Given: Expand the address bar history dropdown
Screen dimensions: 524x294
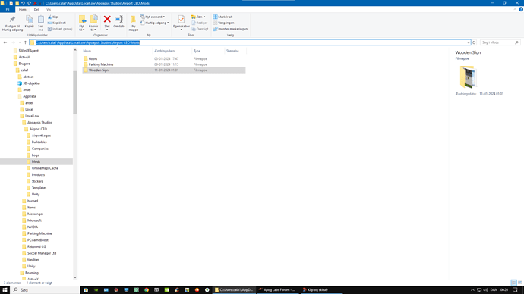Looking at the screenshot, I should (x=469, y=42).
